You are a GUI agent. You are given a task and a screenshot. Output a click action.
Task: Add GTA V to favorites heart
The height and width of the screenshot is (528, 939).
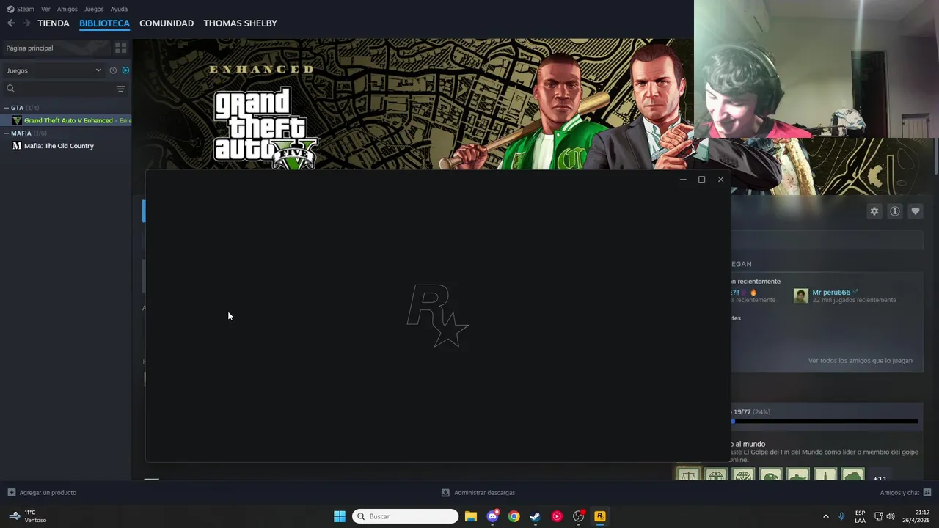tap(916, 211)
